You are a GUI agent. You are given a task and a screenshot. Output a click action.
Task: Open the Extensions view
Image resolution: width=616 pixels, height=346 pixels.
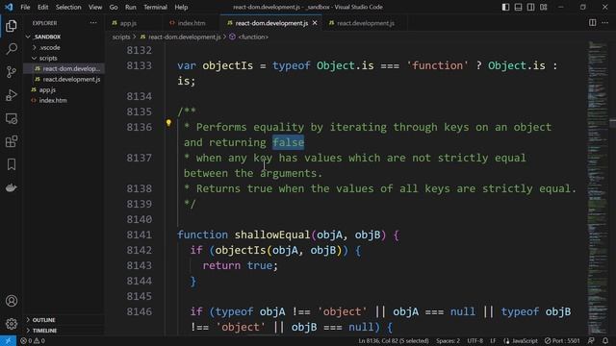12,141
